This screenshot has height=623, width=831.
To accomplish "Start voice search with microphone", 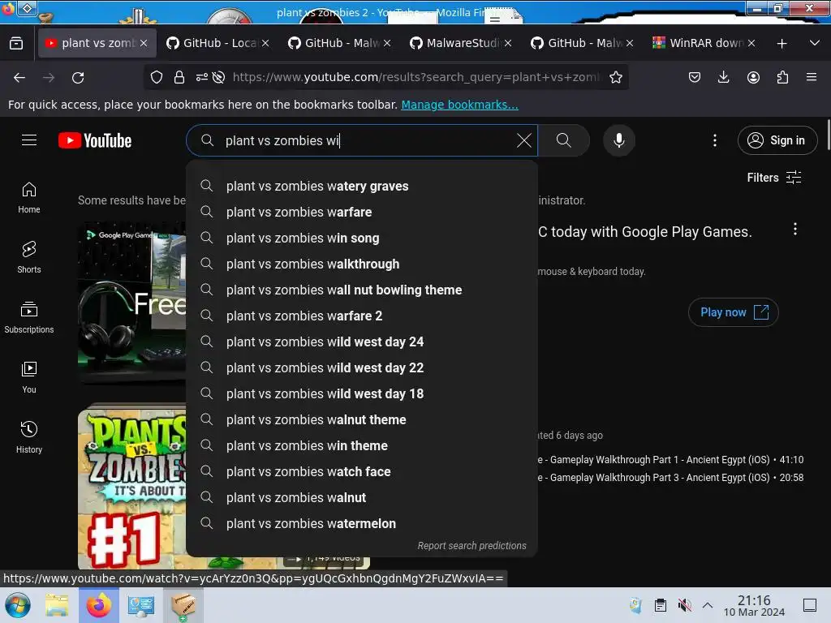I will click(618, 140).
